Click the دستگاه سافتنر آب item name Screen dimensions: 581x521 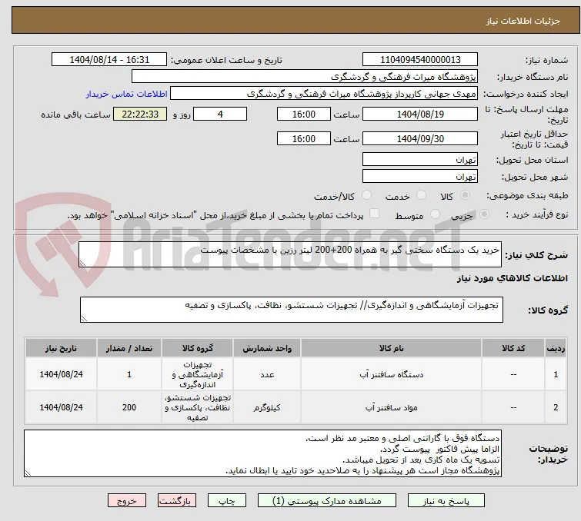click(391, 375)
